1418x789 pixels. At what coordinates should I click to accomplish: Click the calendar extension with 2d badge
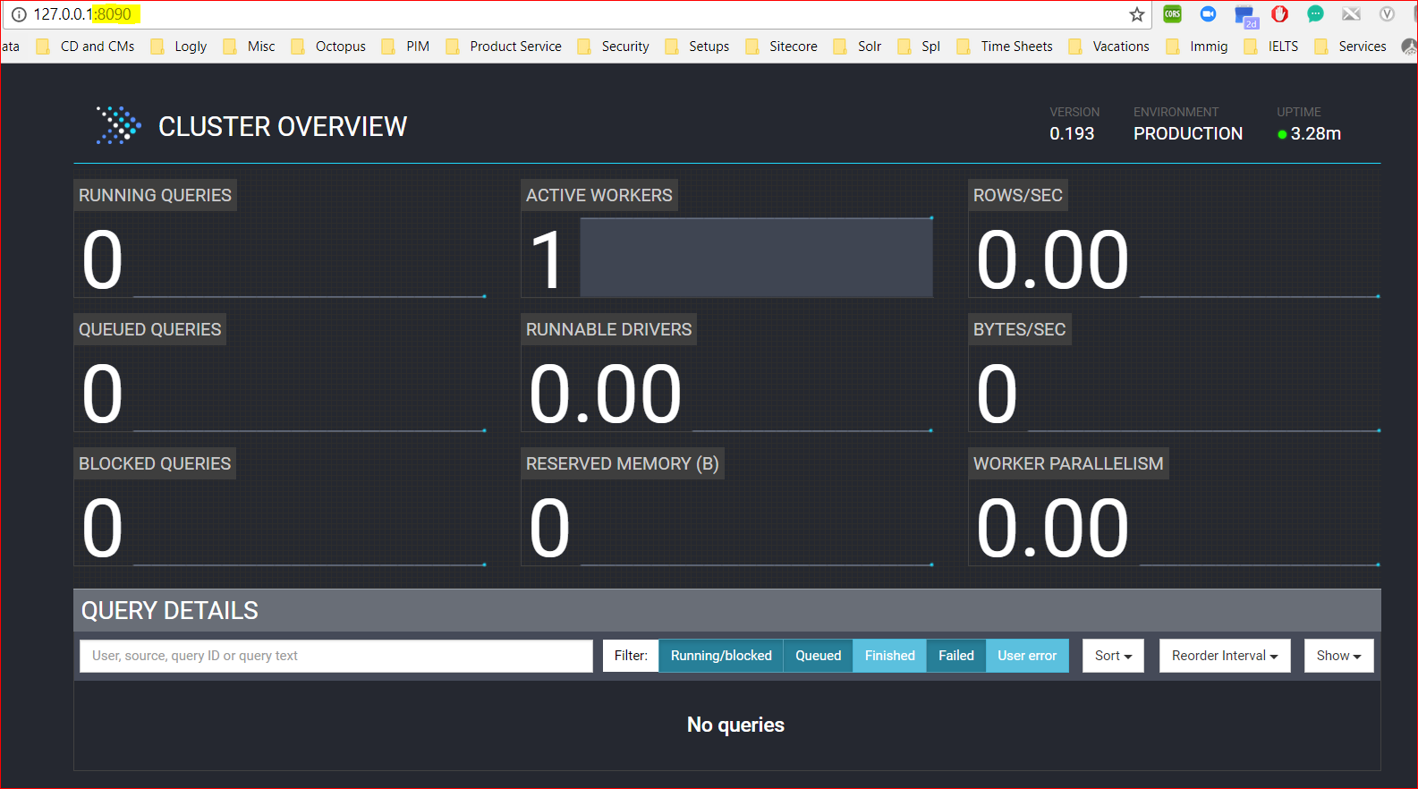[1245, 16]
